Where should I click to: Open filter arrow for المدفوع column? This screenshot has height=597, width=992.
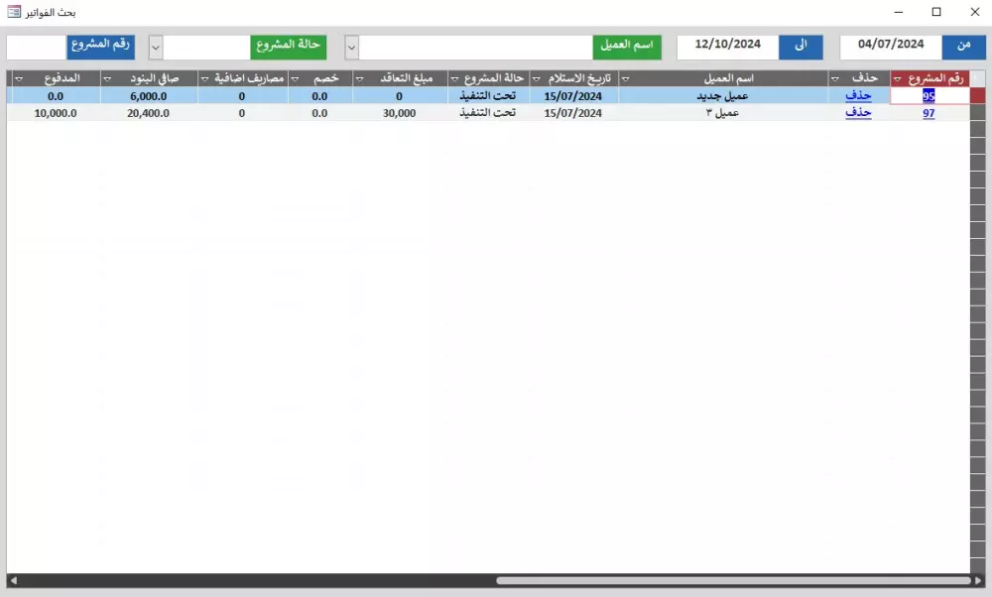click(x=18, y=79)
